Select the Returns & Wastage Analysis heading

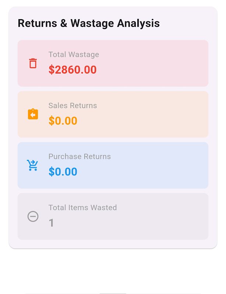[89, 23]
